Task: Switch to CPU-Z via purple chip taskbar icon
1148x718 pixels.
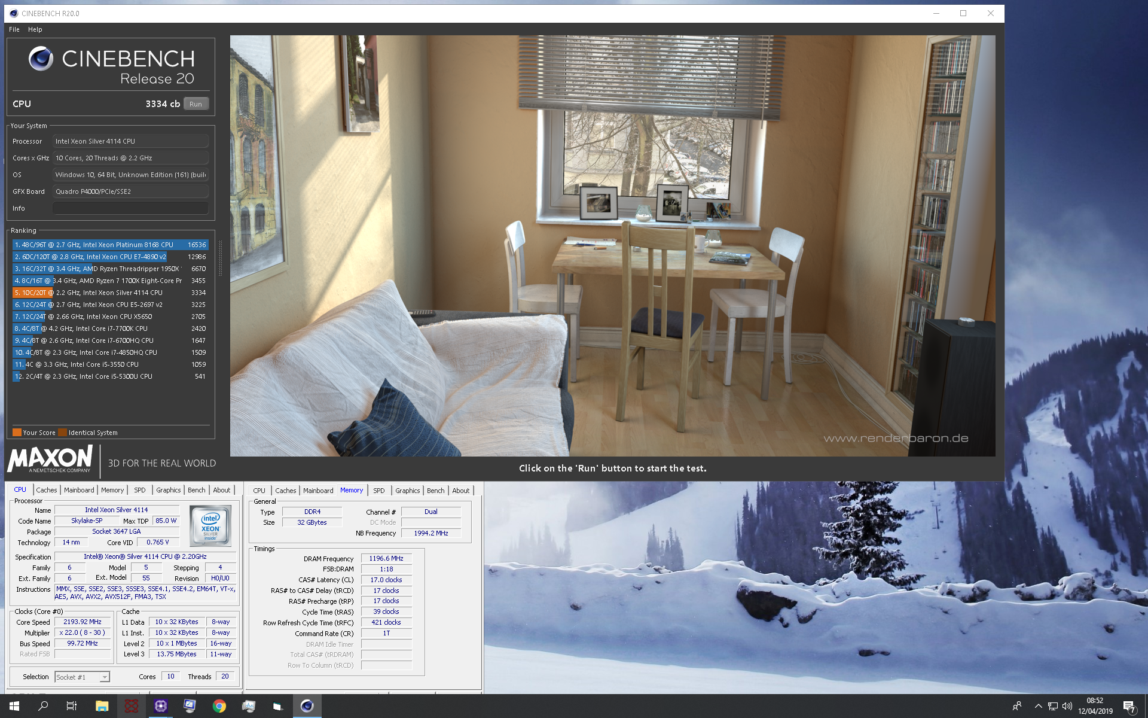Action: pyautogui.click(x=160, y=706)
